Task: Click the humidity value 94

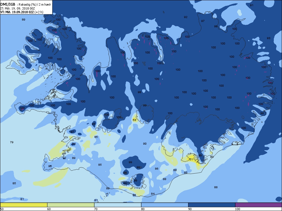Action: pyautogui.click(x=74, y=144)
